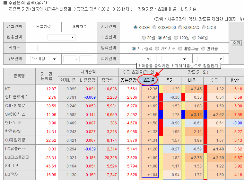Click the yellow indicator in KT 주가 column
This screenshot has width=245, height=180.
(161, 89)
